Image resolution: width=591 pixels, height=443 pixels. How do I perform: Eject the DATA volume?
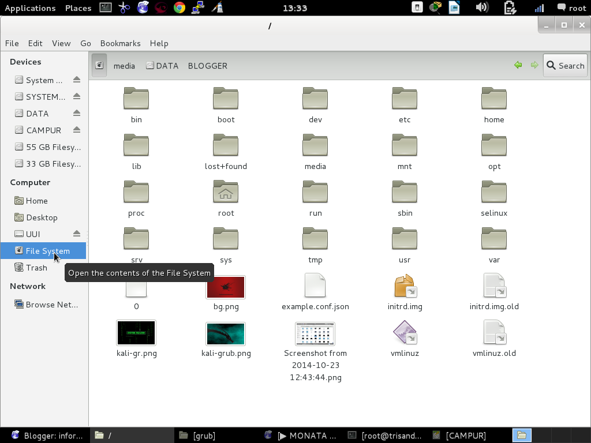point(77,113)
